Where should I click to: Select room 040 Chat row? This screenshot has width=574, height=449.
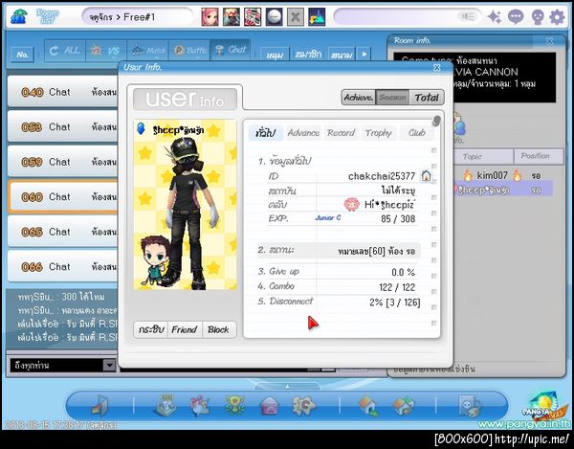pos(63,92)
